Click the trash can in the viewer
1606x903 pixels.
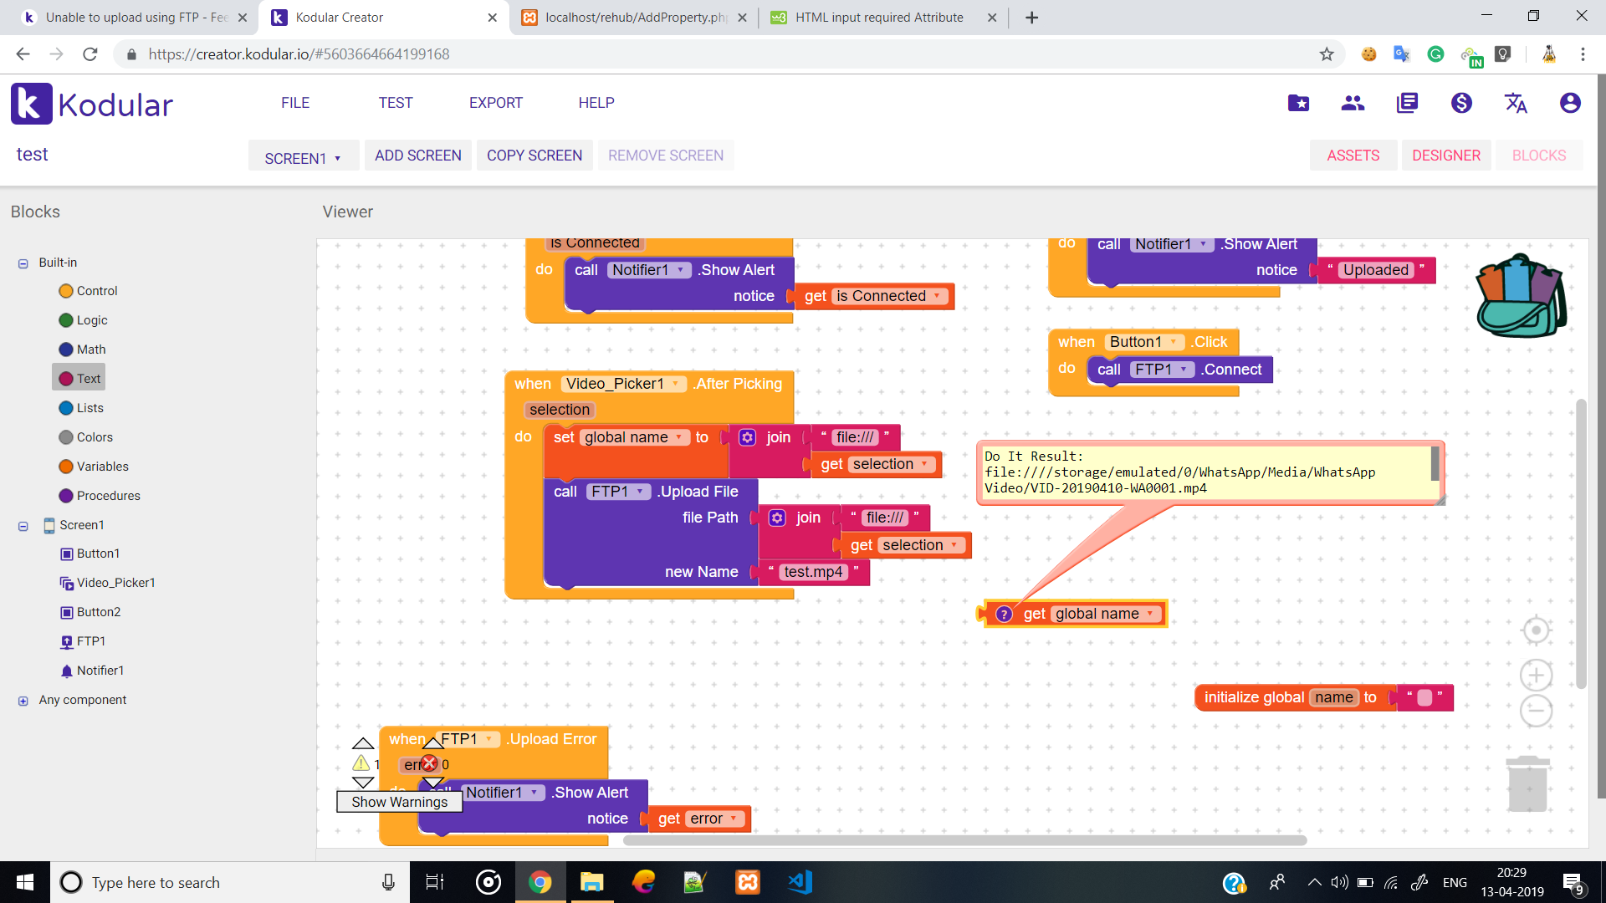click(1527, 783)
